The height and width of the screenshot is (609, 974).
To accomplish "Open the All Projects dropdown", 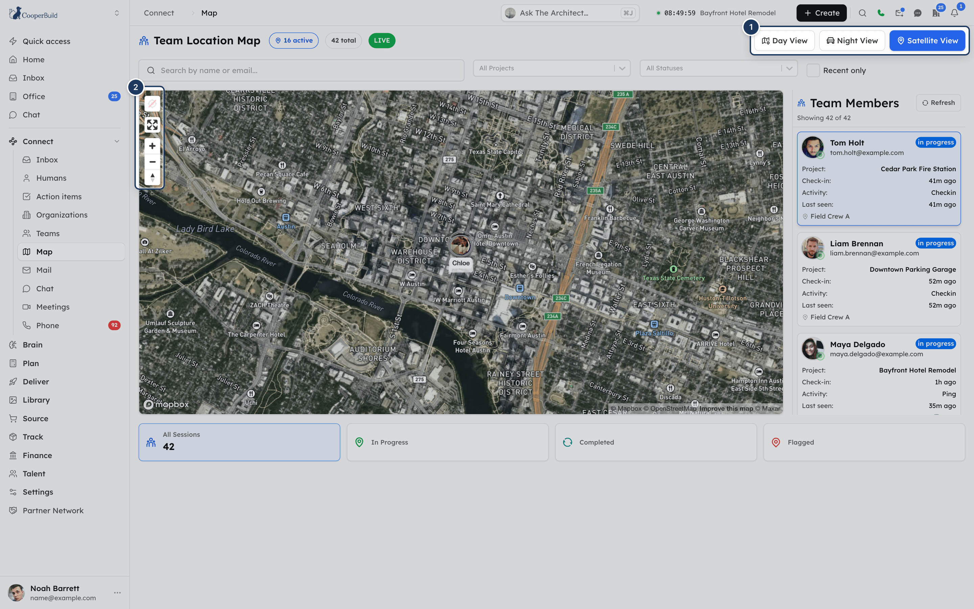I will tap(551, 68).
